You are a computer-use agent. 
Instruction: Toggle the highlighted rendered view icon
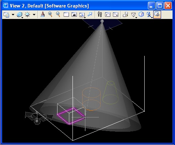[x=157, y=15]
